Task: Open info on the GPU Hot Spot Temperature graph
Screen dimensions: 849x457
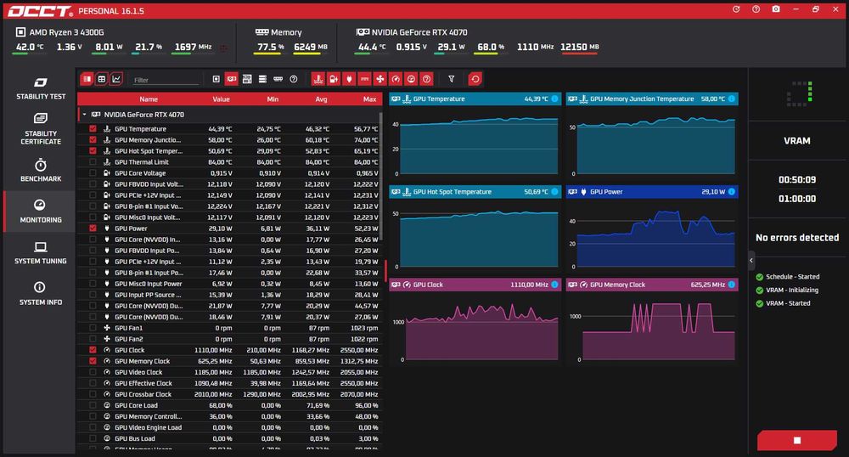Action: point(554,192)
